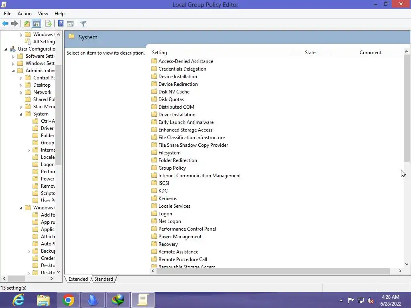Expand the Windows Settings tree node
The height and width of the screenshot is (308, 411).
coord(13,64)
